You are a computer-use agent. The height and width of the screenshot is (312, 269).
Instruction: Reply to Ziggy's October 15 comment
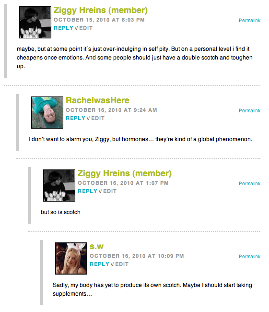tap(63, 28)
